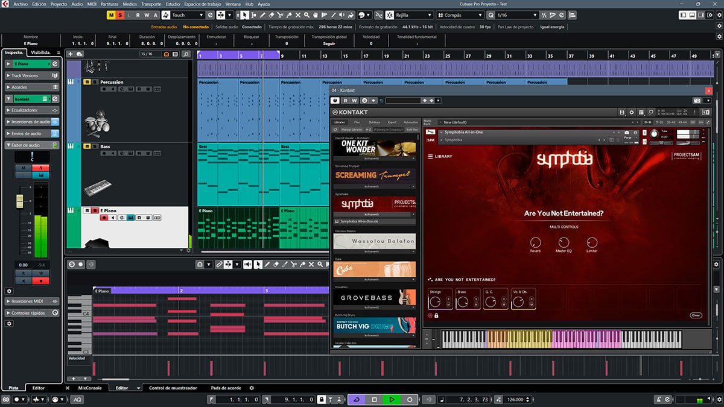Toggle the Cycle loop button in transport
The image size is (724, 407).
tap(357, 399)
